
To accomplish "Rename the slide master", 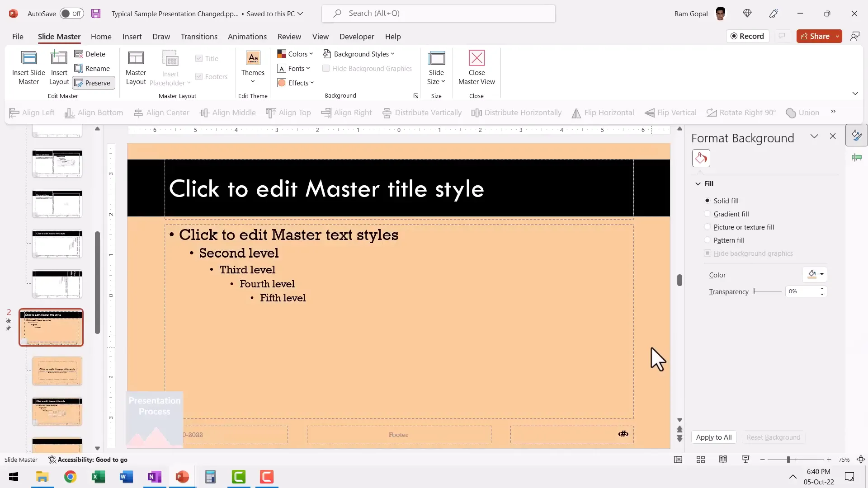I will (92, 68).
